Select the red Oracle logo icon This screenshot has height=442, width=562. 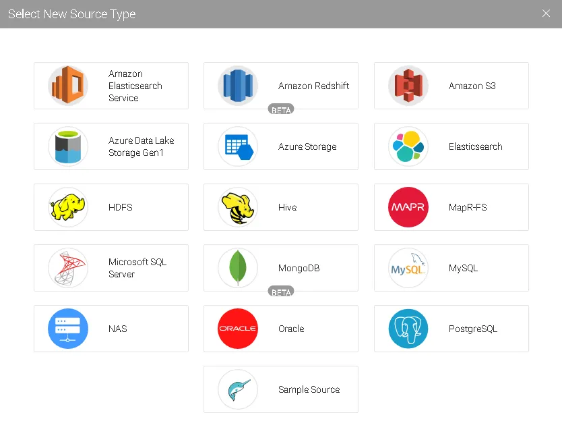tap(238, 329)
